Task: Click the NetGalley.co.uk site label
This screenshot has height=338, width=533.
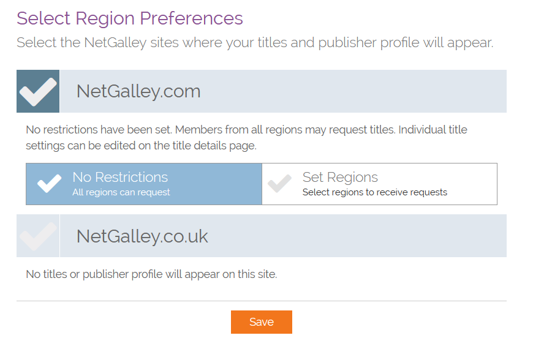Action: point(142,236)
